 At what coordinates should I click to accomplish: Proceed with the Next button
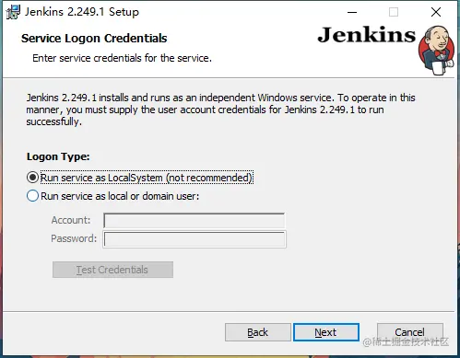326,332
